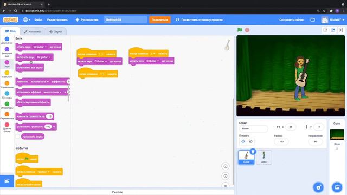347x195 pixels.
Task: Edit the sprite name Guitar field
Action: point(253,128)
